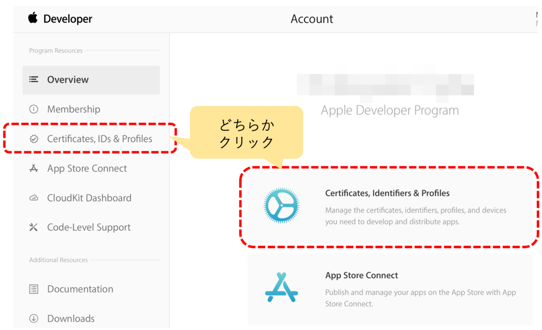Open Certificates, IDs & Profiles sidebar link
The image size is (542, 330).
pyautogui.click(x=100, y=139)
